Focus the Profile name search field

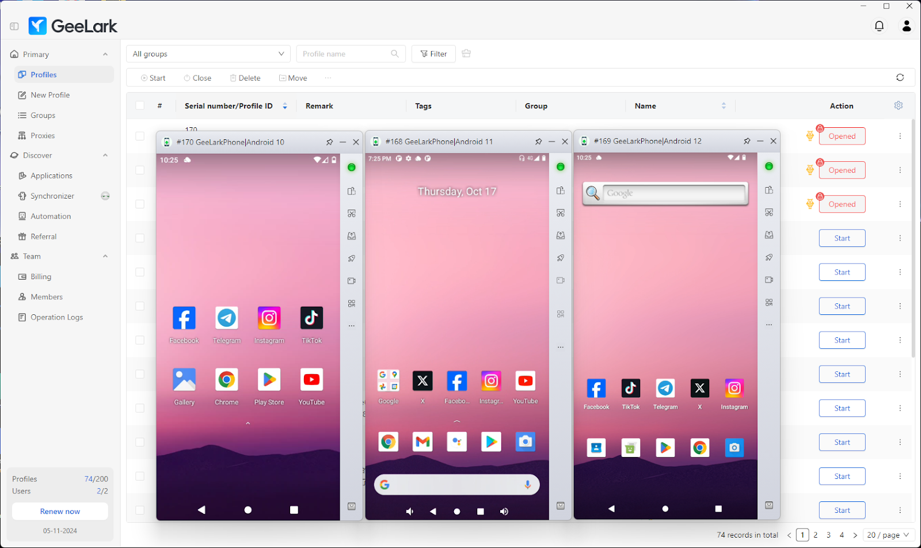point(351,54)
